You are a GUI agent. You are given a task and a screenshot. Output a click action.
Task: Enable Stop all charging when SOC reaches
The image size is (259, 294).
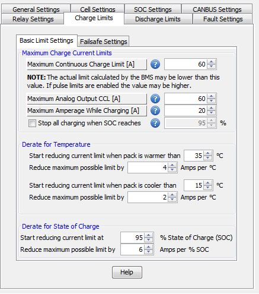(x=32, y=123)
